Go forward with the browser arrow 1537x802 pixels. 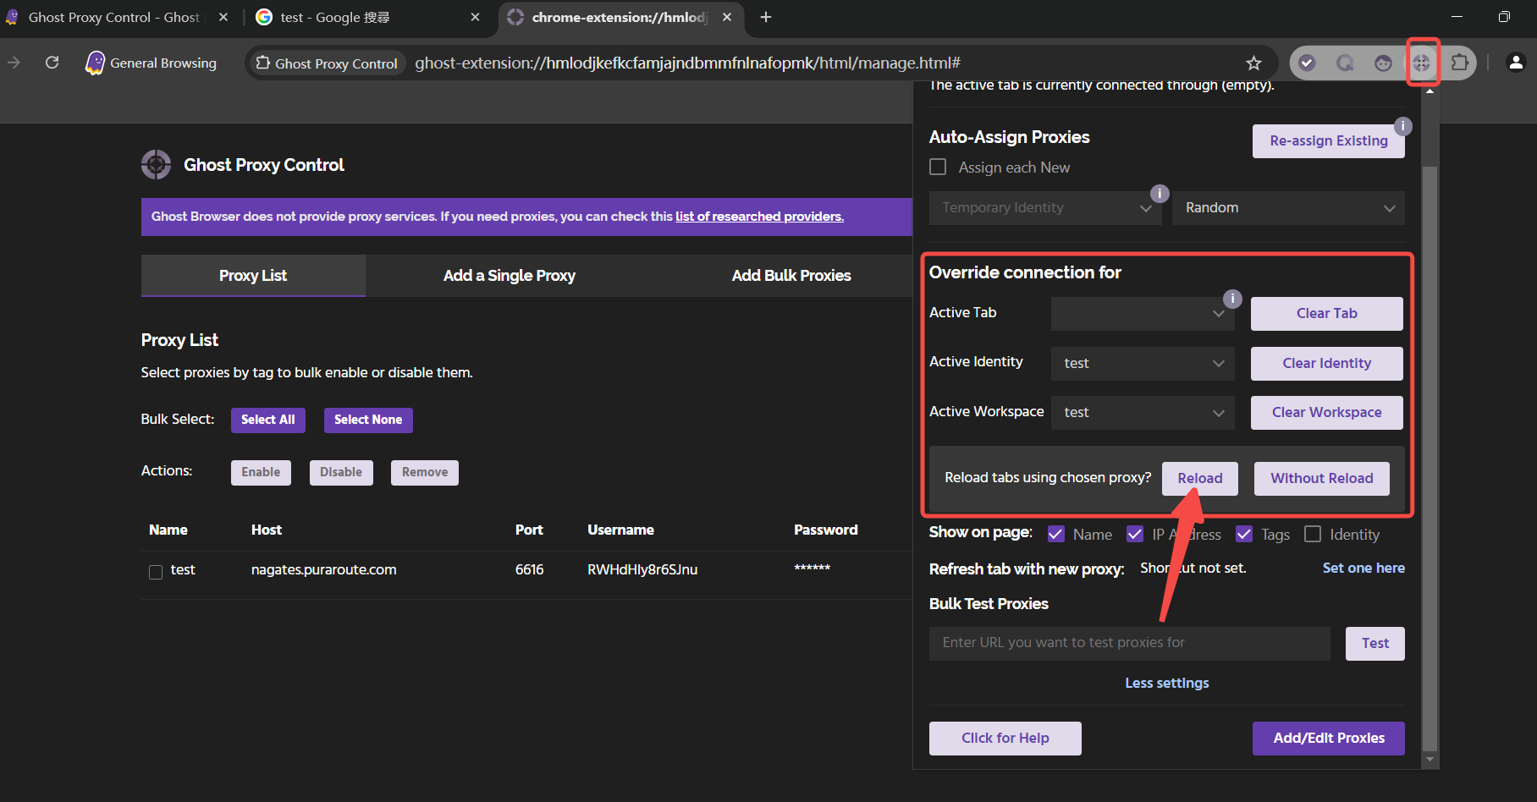point(14,63)
